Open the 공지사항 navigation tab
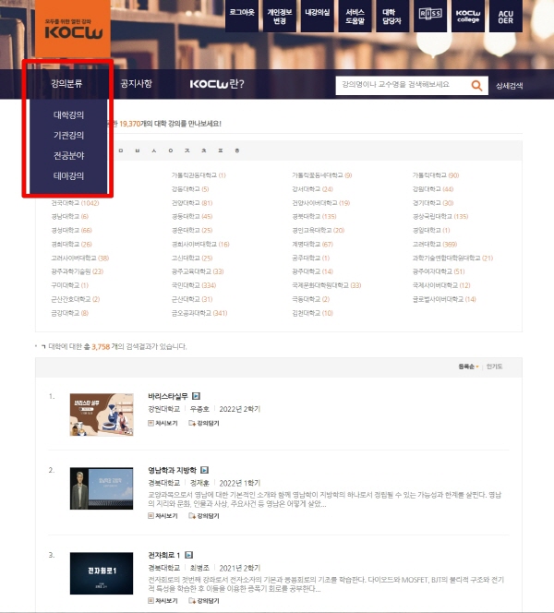The height and width of the screenshot is (613, 554). (x=136, y=84)
